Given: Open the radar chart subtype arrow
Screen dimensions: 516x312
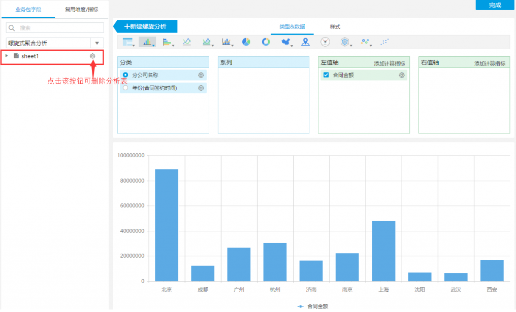Looking at the screenshot, I should pos(351,45).
